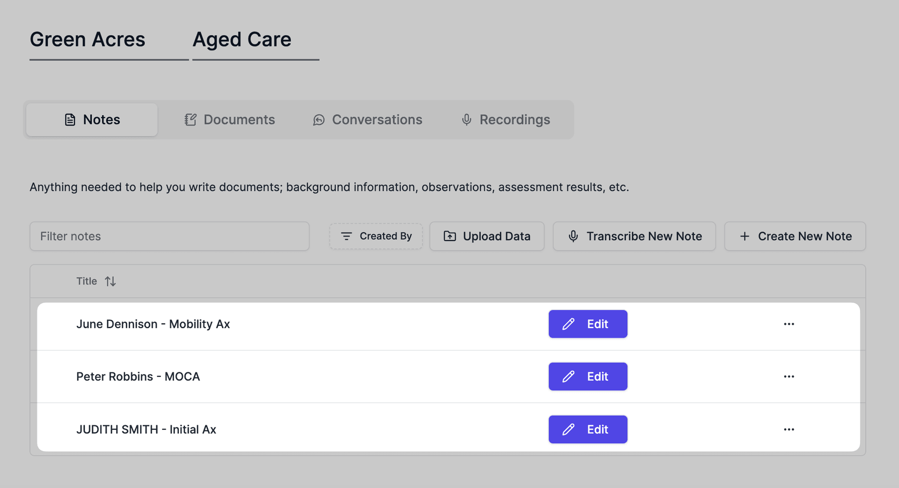
Task: Open options menu for JUDITH SMITH's note
Action: 789,429
